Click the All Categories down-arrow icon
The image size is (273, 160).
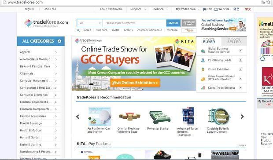pyautogui.click(x=59, y=41)
